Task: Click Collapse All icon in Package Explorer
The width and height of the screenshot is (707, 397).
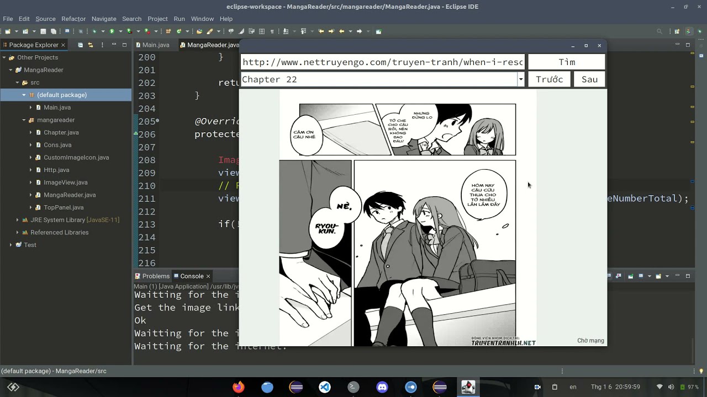Action: (81, 45)
